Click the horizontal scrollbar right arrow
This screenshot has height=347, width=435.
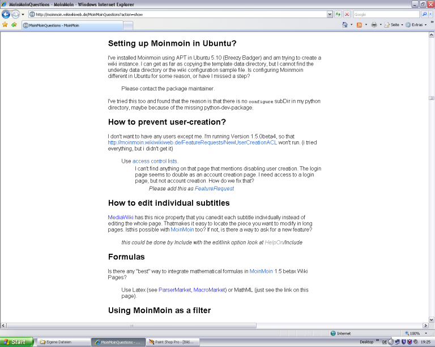425,326
